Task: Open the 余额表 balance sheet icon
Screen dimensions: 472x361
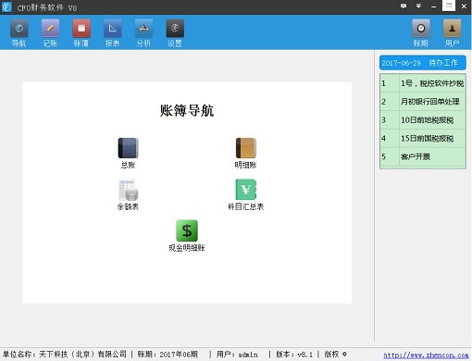Action: pos(128,194)
